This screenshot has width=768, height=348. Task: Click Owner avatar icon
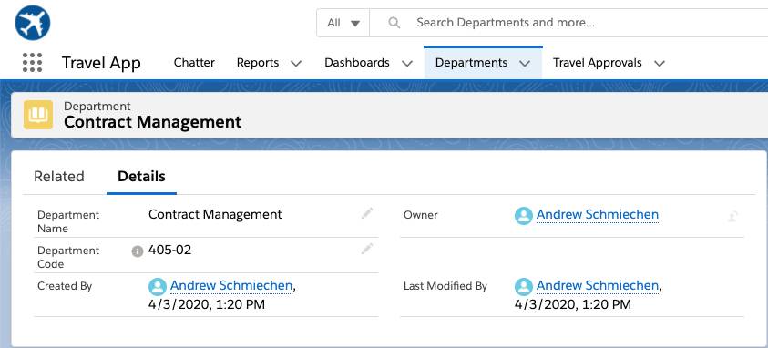pos(524,216)
